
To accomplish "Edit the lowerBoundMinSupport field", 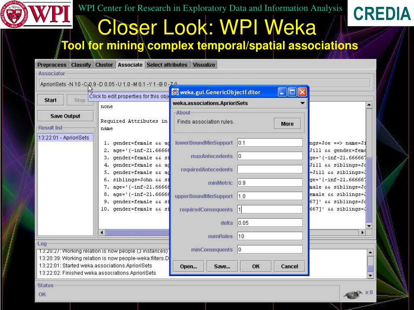I will point(270,143).
